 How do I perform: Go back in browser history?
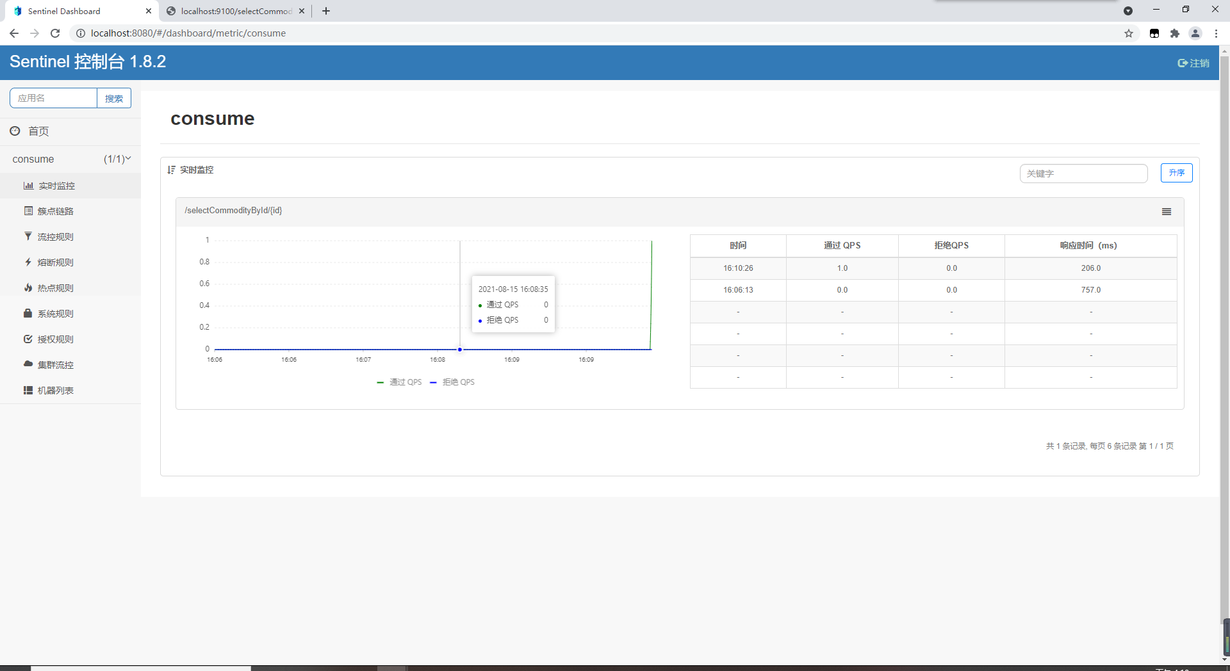point(14,33)
